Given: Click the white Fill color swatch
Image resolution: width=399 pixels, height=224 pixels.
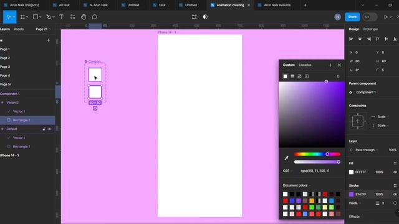Looking at the screenshot, I should pos(351,172).
